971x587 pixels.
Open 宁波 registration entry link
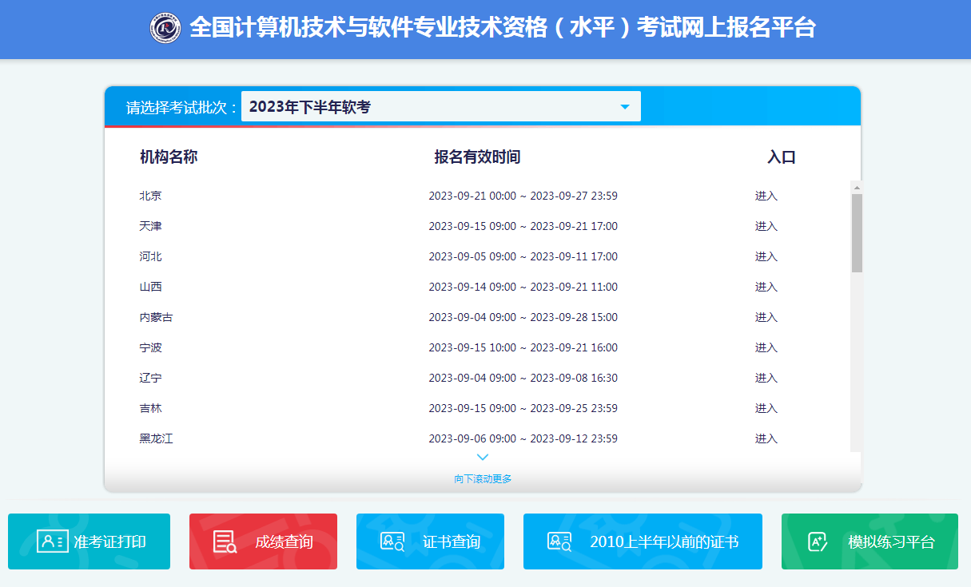(766, 347)
